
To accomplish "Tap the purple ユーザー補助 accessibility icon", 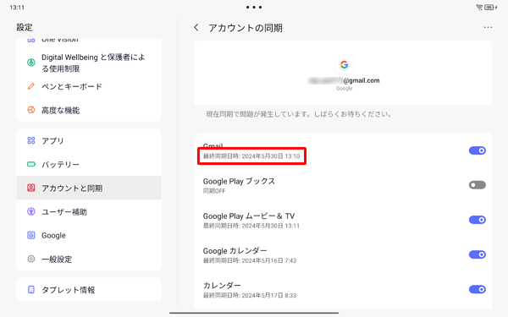I will coord(31,211).
